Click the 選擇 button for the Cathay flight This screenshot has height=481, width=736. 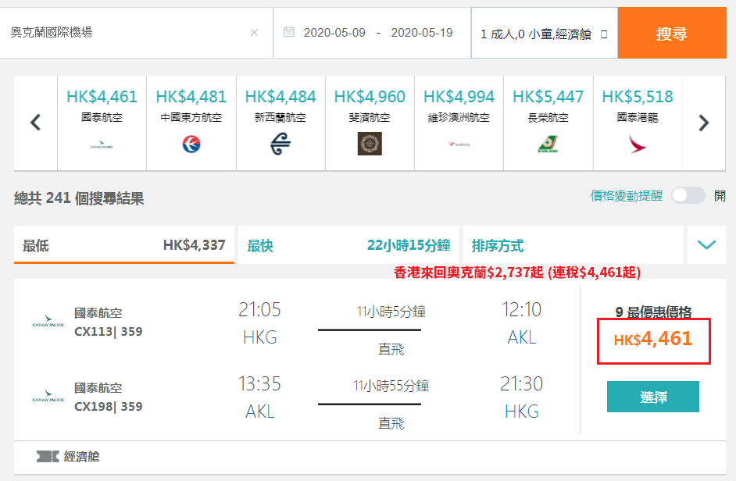click(653, 397)
